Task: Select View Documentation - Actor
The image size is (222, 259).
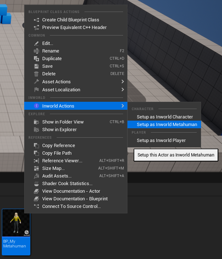Action: (x=76, y=191)
